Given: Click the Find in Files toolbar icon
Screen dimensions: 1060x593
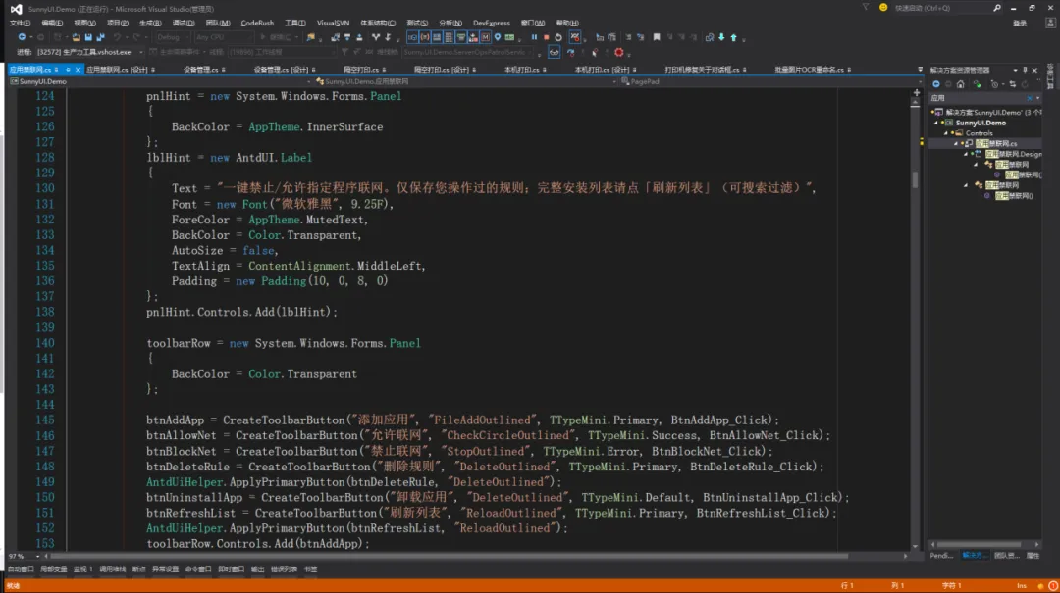Looking at the screenshot, I should pos(310,38).
